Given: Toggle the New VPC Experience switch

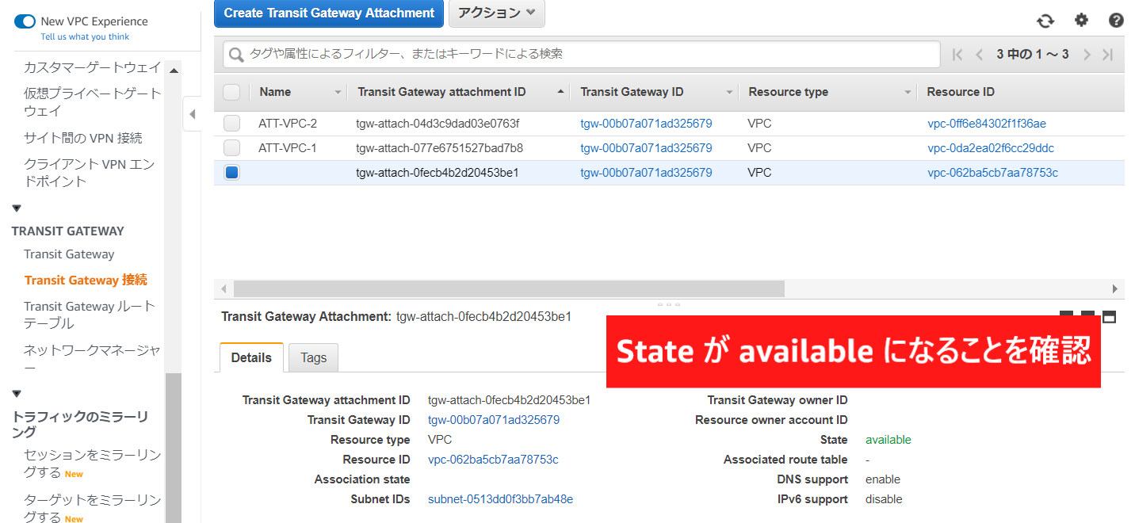Looking at the screenshot, I should (x=25, y=21).
